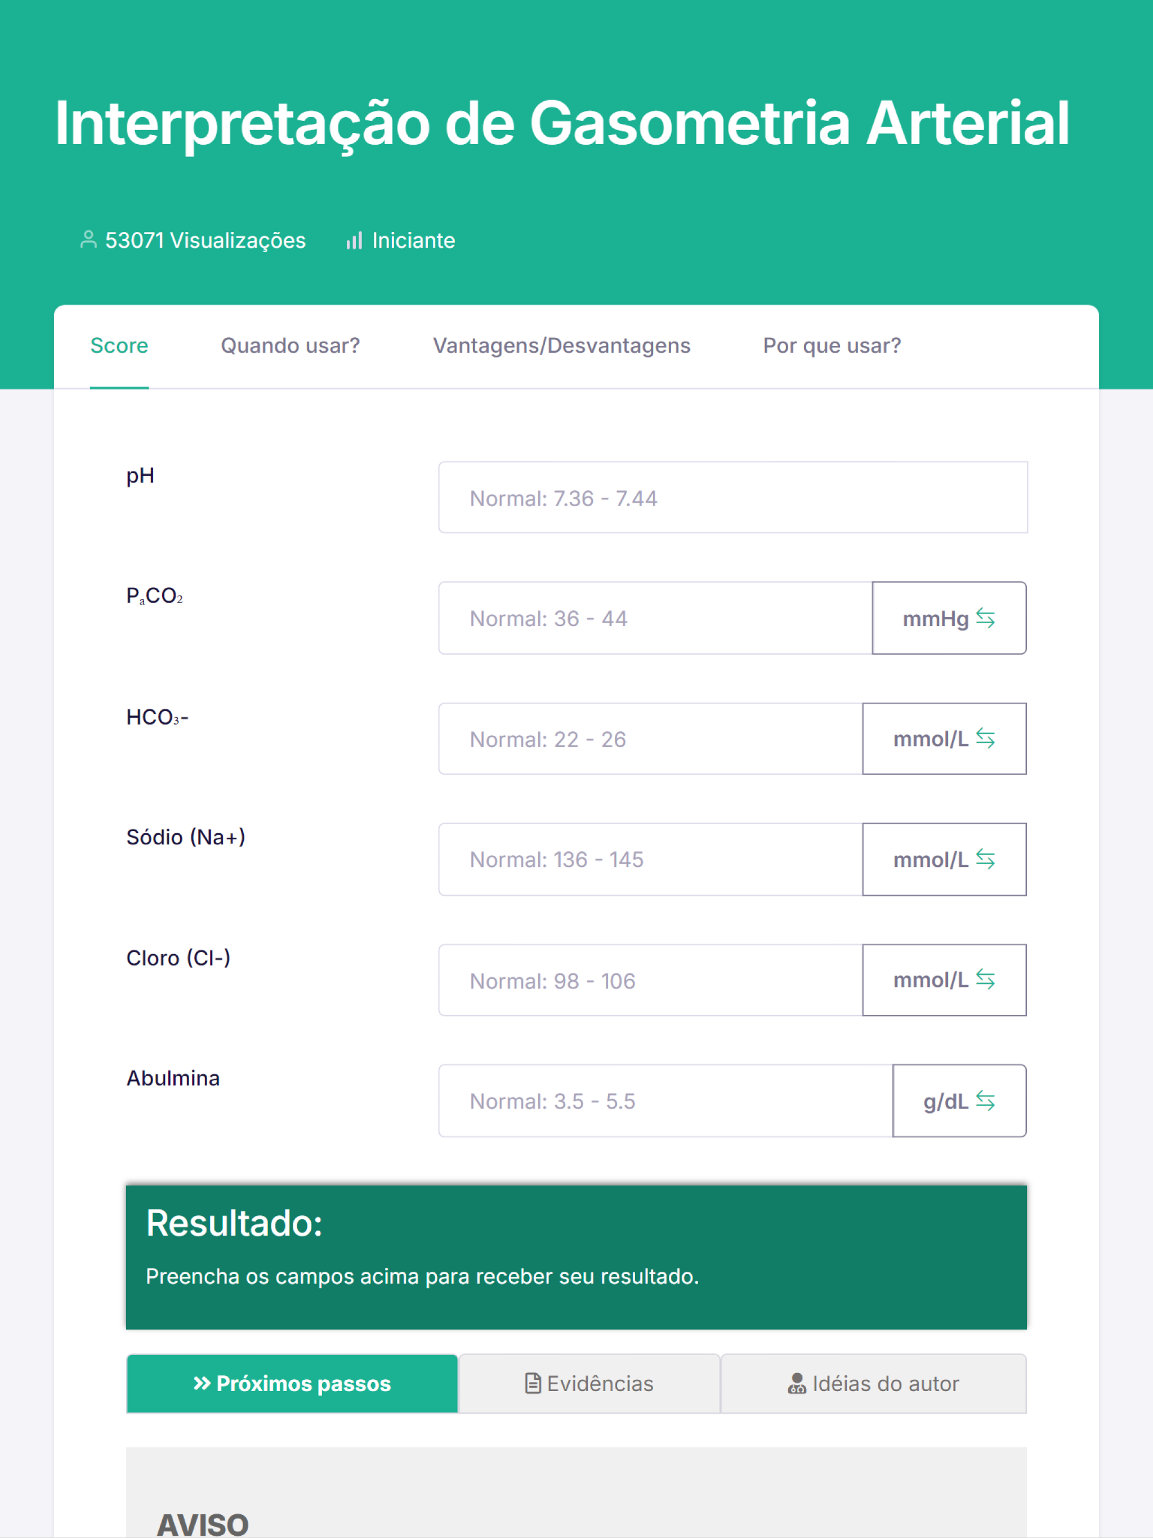Switch PaCO2 unit from mmHg
Viewport: 1153px width, 1538px height.
tap(949, 618)
